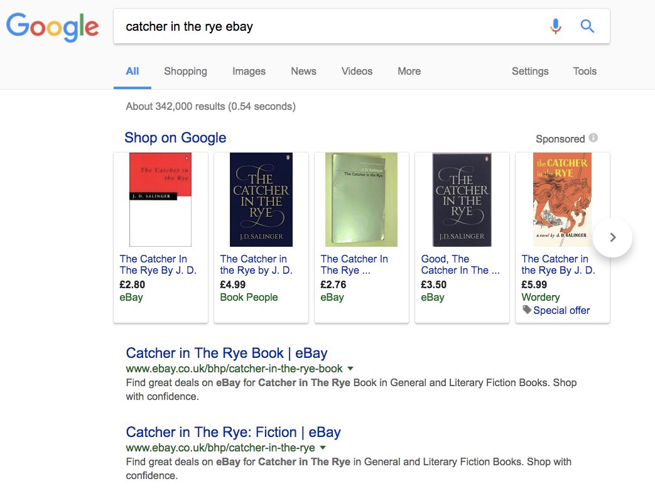655x491 pixels.
Task: Open the 'Catcher in The Rye: Fiction | eBay' result
Action: (x=233, y=432)
